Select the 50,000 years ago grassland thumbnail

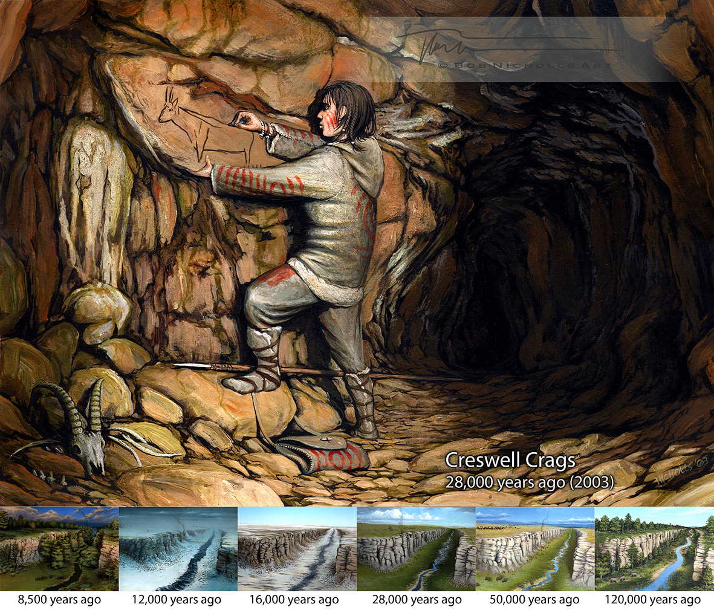[x=535, y=548]
